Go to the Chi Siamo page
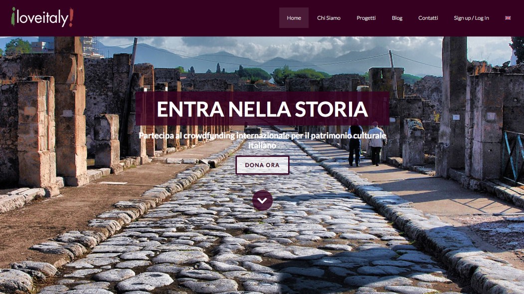The height and width of the screenshot is (294, 524). pyautogui.click(x=329, y=18)
